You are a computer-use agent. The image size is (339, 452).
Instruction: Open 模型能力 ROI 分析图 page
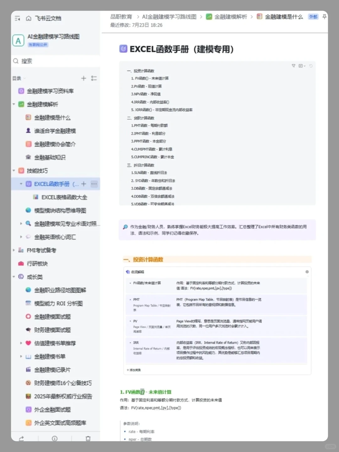coord(58,304)
